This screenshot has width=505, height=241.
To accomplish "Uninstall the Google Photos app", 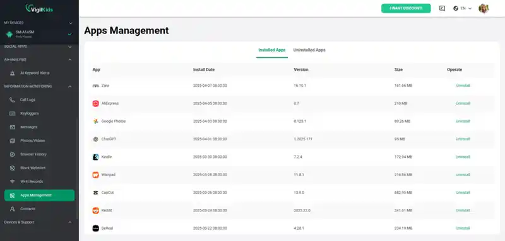I will tap(463, 121).
